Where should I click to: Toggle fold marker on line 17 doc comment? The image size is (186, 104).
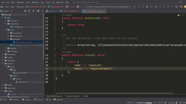click(55, 35)
